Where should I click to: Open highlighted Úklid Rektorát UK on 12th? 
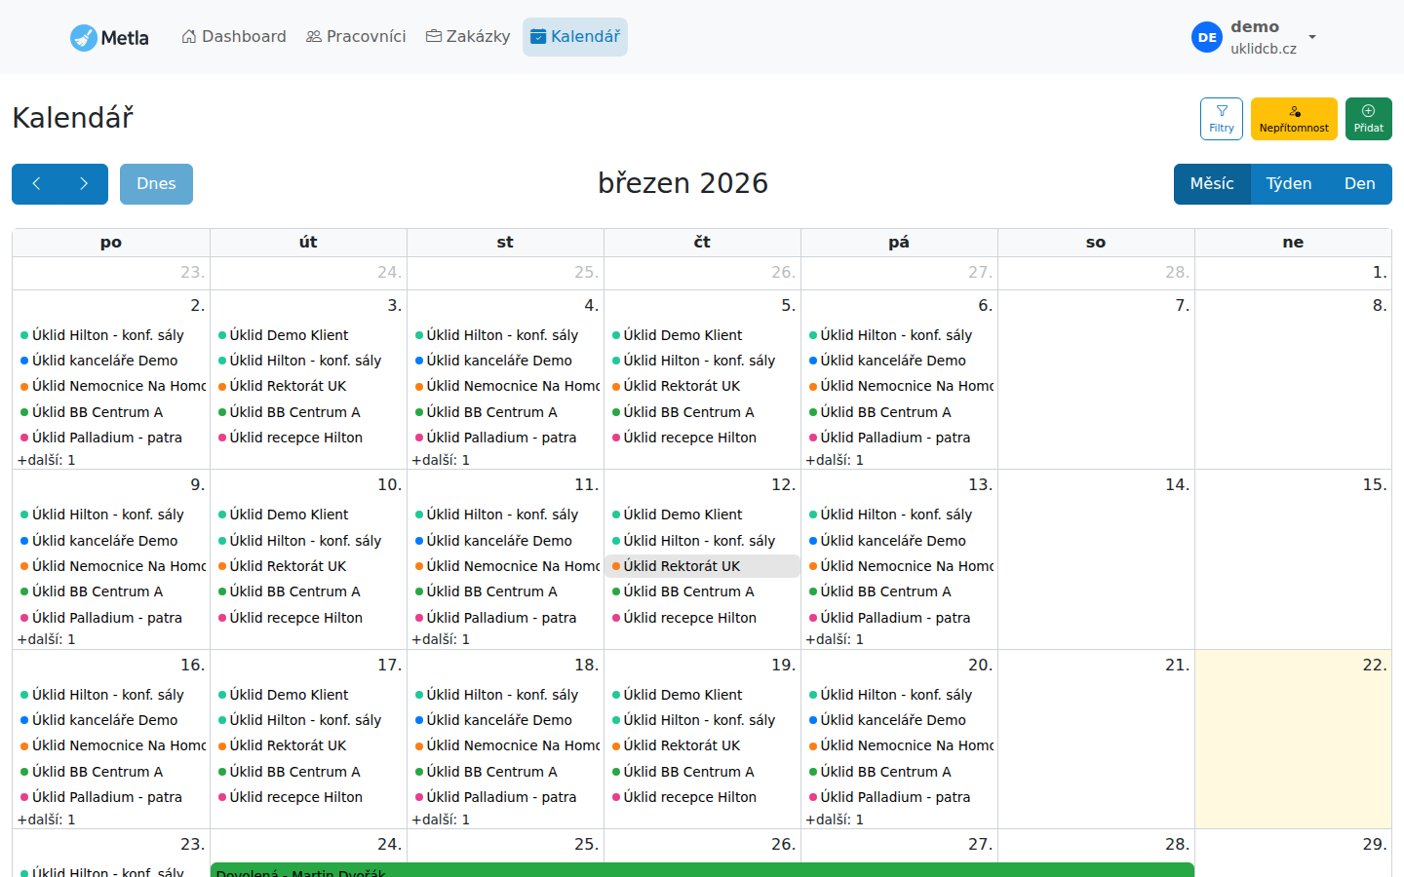point(682,566)
